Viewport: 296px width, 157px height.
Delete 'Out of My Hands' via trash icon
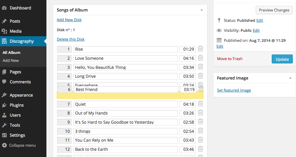pyautogui.click(x=200, y=113)
